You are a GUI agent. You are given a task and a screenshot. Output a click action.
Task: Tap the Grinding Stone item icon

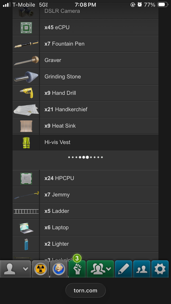pos(26,77)
